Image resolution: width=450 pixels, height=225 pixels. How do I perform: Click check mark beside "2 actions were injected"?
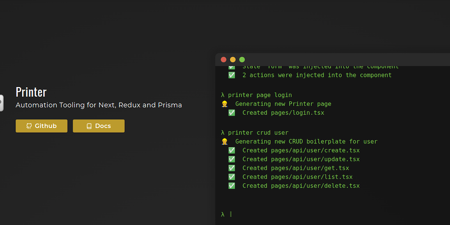(x=232, y=75)
